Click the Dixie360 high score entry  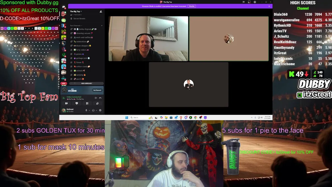[x=303, y=15]
